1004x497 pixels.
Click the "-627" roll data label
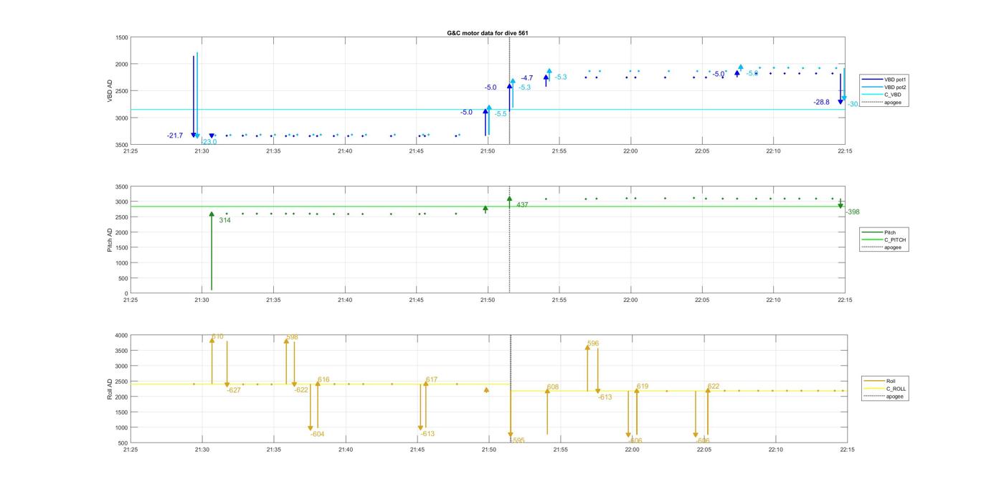234,390
